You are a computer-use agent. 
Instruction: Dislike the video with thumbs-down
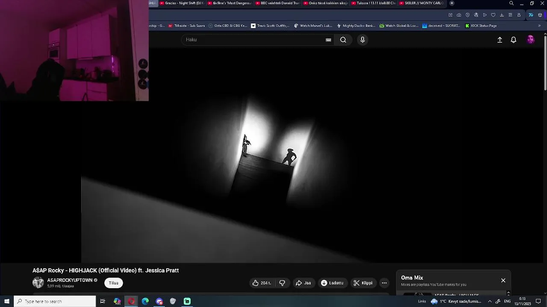pos(282,283)
